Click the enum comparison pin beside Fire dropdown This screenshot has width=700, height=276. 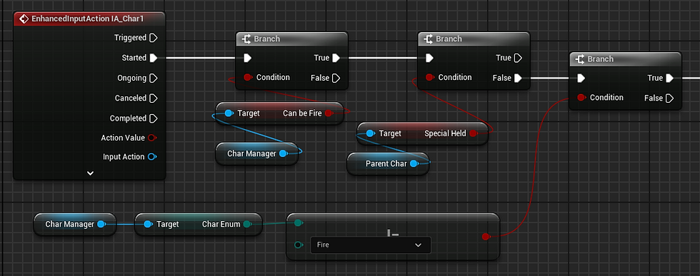tap(299, 245)
